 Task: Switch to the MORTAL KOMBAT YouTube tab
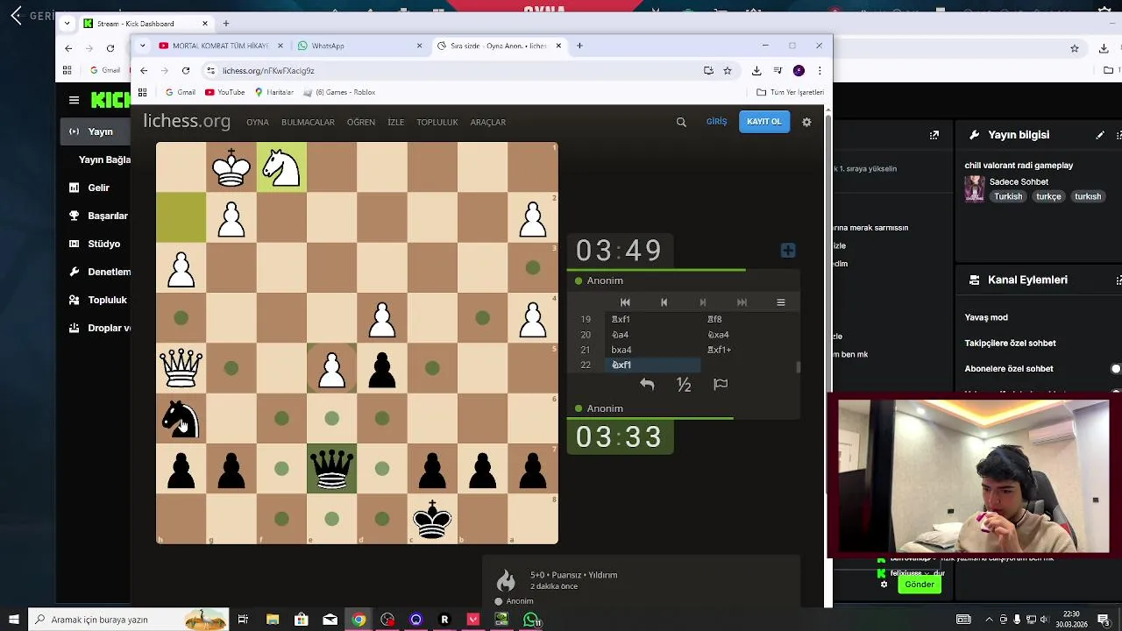point(221,46)
